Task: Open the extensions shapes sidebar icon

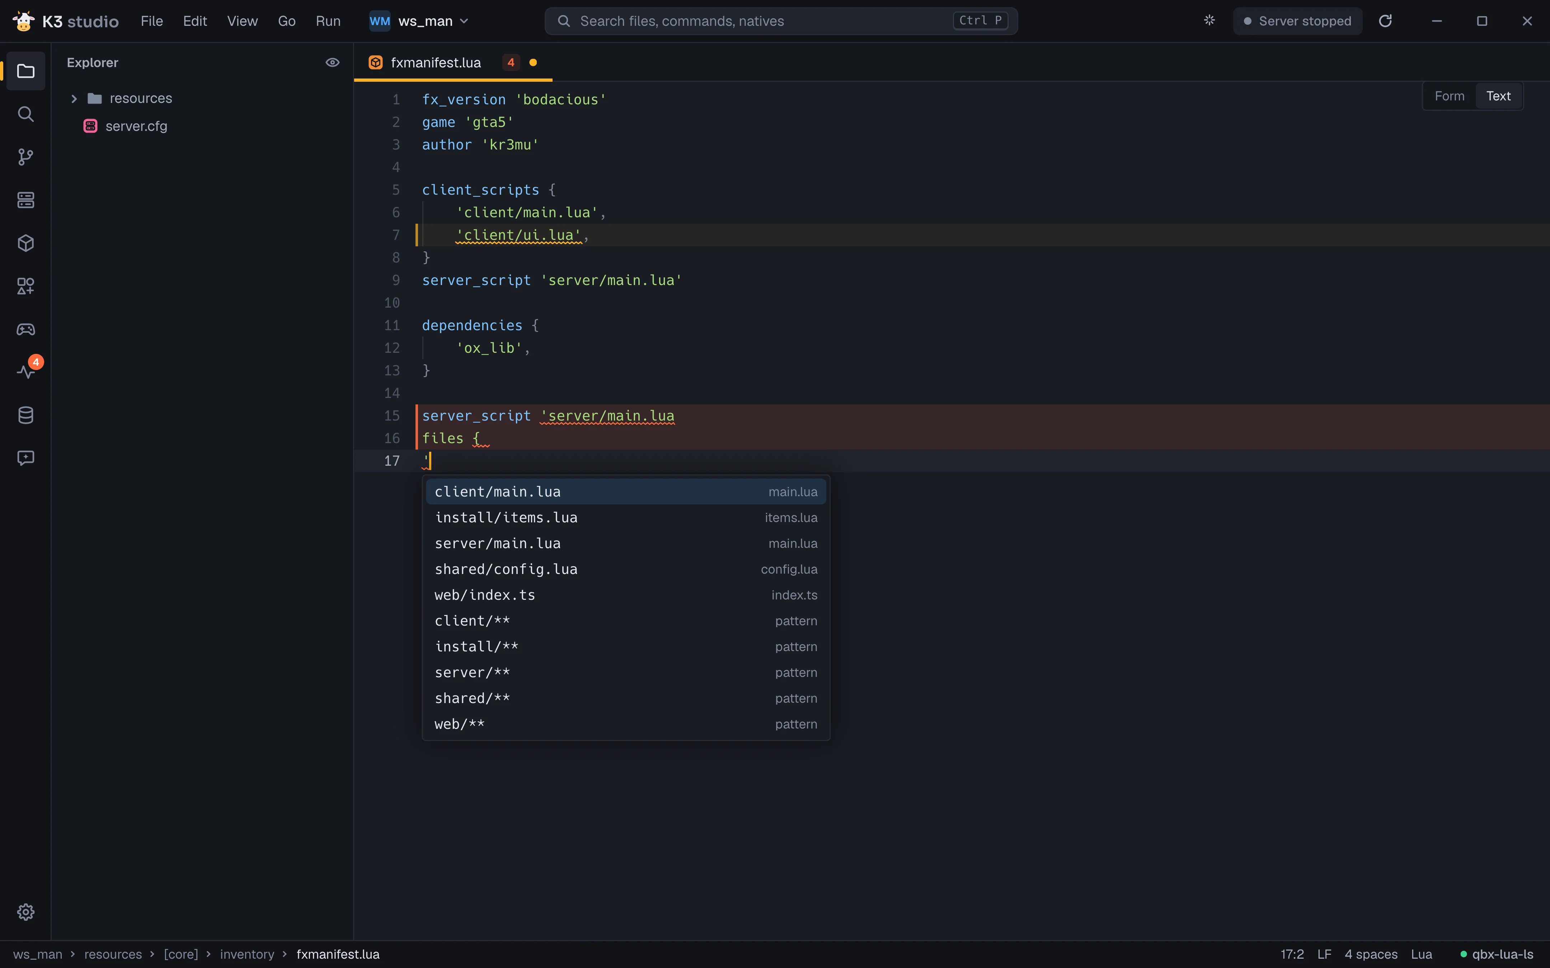Action: click(x=25, y=286)
